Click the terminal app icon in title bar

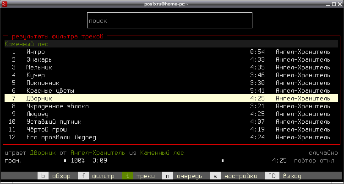5,4
